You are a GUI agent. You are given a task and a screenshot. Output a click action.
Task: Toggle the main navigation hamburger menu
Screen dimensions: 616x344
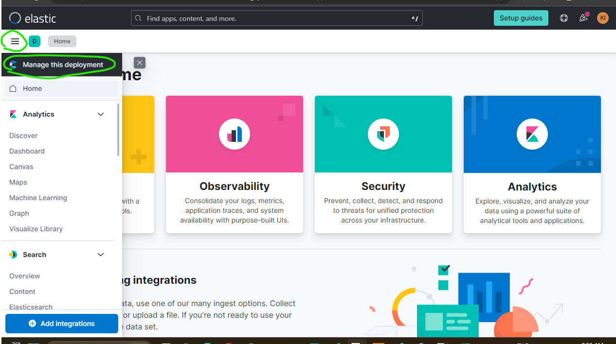[14, 41]
